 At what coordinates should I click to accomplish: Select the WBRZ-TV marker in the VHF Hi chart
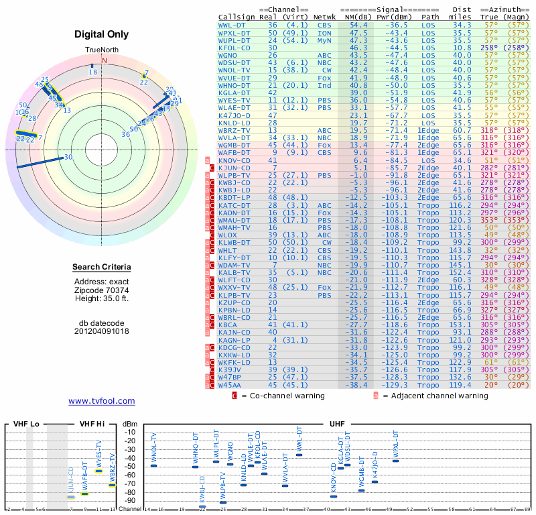point(113,485)
